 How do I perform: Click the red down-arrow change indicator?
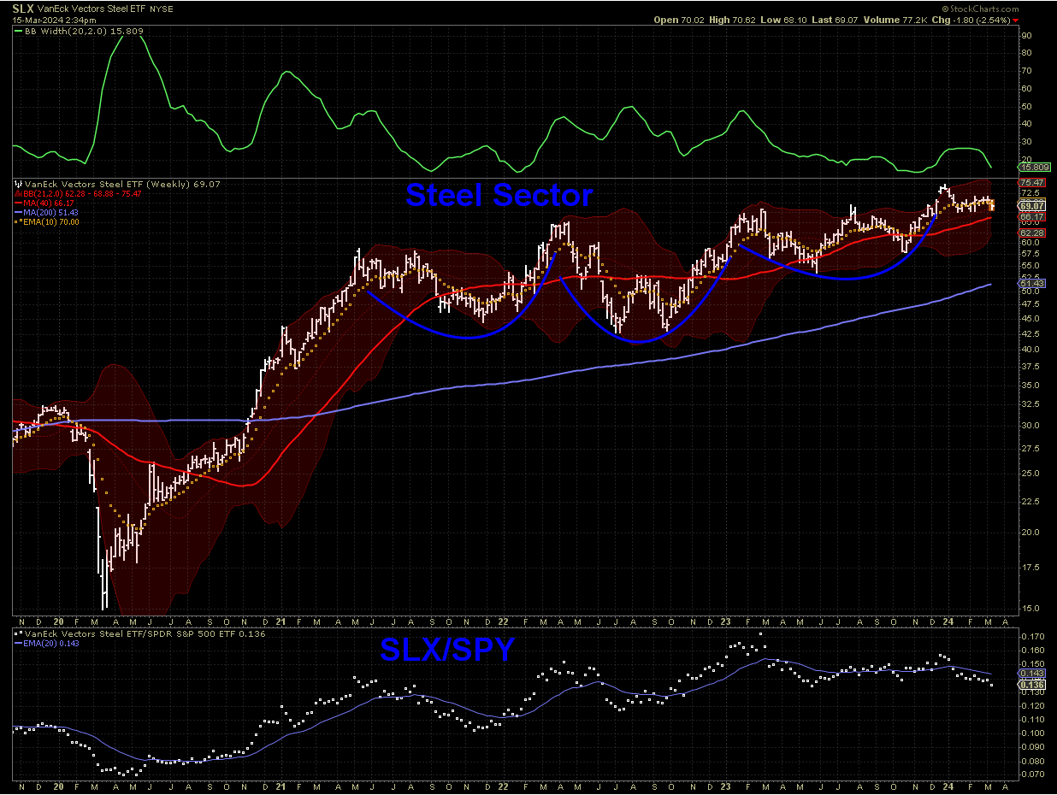[1015, 19]
